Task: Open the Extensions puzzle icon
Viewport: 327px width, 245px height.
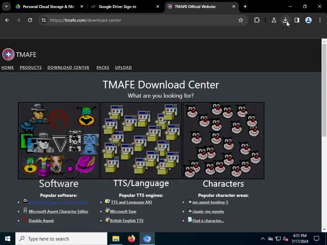Action: [257, 20]
